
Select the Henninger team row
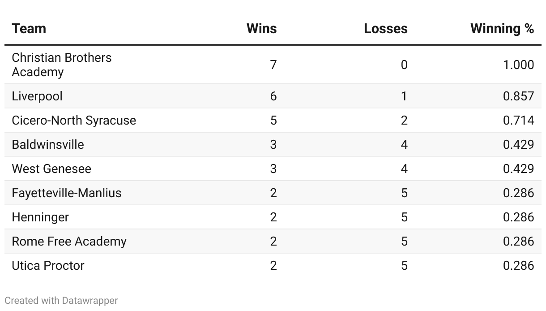273,217
